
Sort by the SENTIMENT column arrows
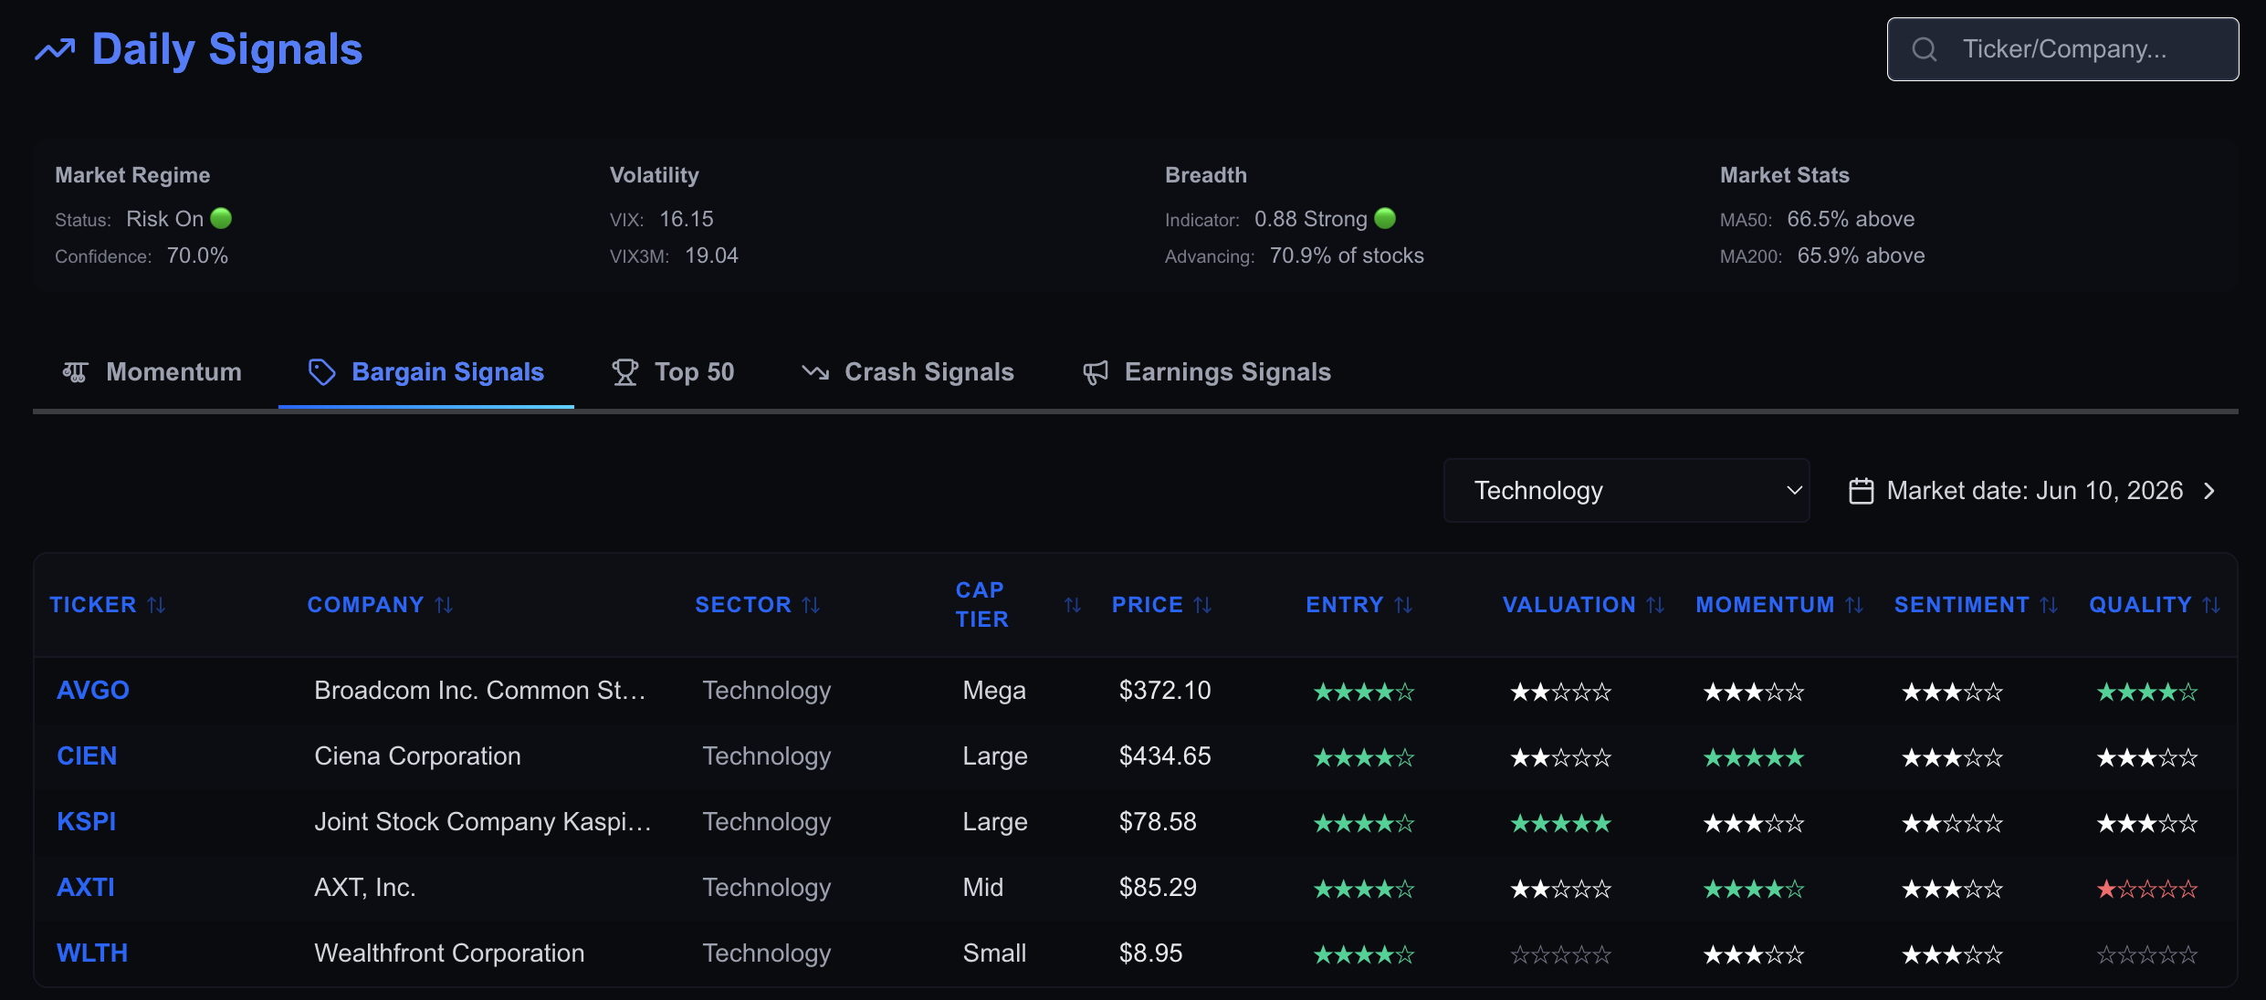click(2050, 605)
